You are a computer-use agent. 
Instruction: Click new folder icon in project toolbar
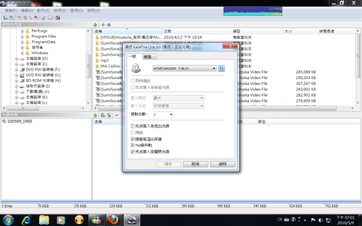(x=103, y=115)
